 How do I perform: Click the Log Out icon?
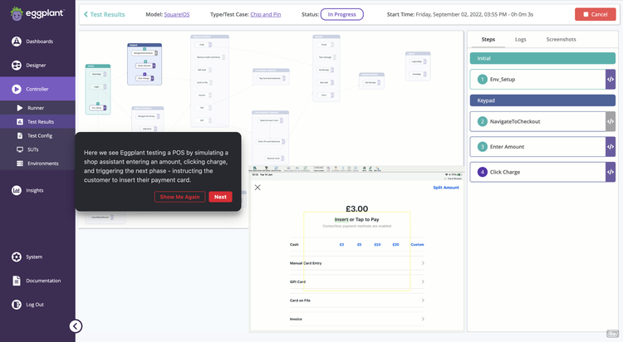pos(17,305)
